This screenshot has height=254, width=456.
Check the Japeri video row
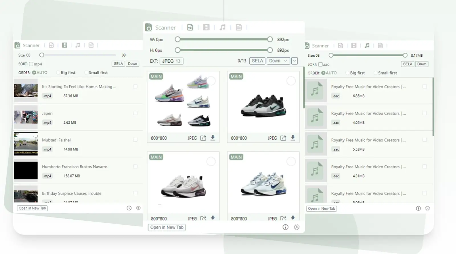[135, 113]
